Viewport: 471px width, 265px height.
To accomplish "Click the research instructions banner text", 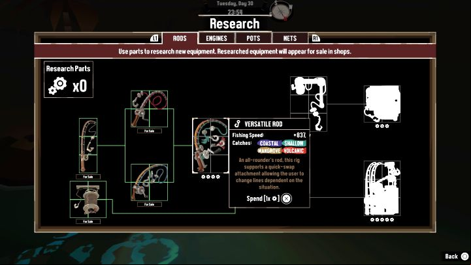I will pyautogui.click(x=235, y=52).
